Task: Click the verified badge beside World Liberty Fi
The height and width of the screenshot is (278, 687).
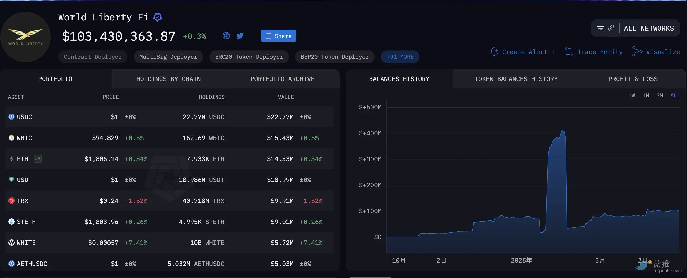Action: [158, 17]
